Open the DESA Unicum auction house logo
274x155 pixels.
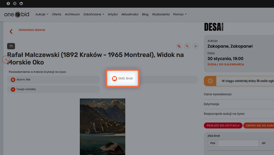coord(214,27)
